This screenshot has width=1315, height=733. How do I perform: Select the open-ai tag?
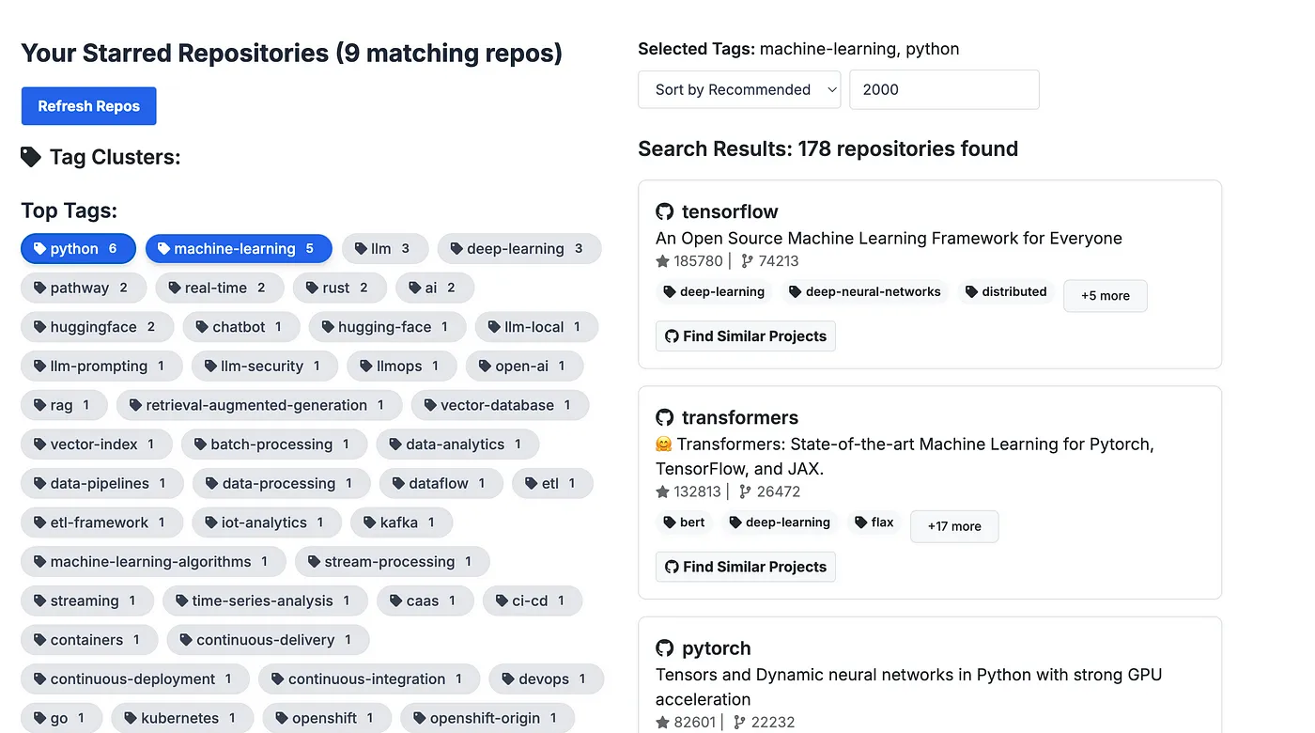(525, 366)
